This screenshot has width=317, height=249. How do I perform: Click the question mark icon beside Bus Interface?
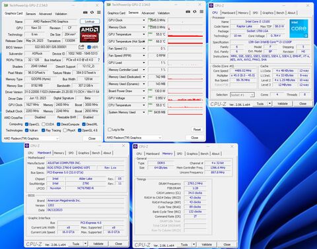coord(98,60)
